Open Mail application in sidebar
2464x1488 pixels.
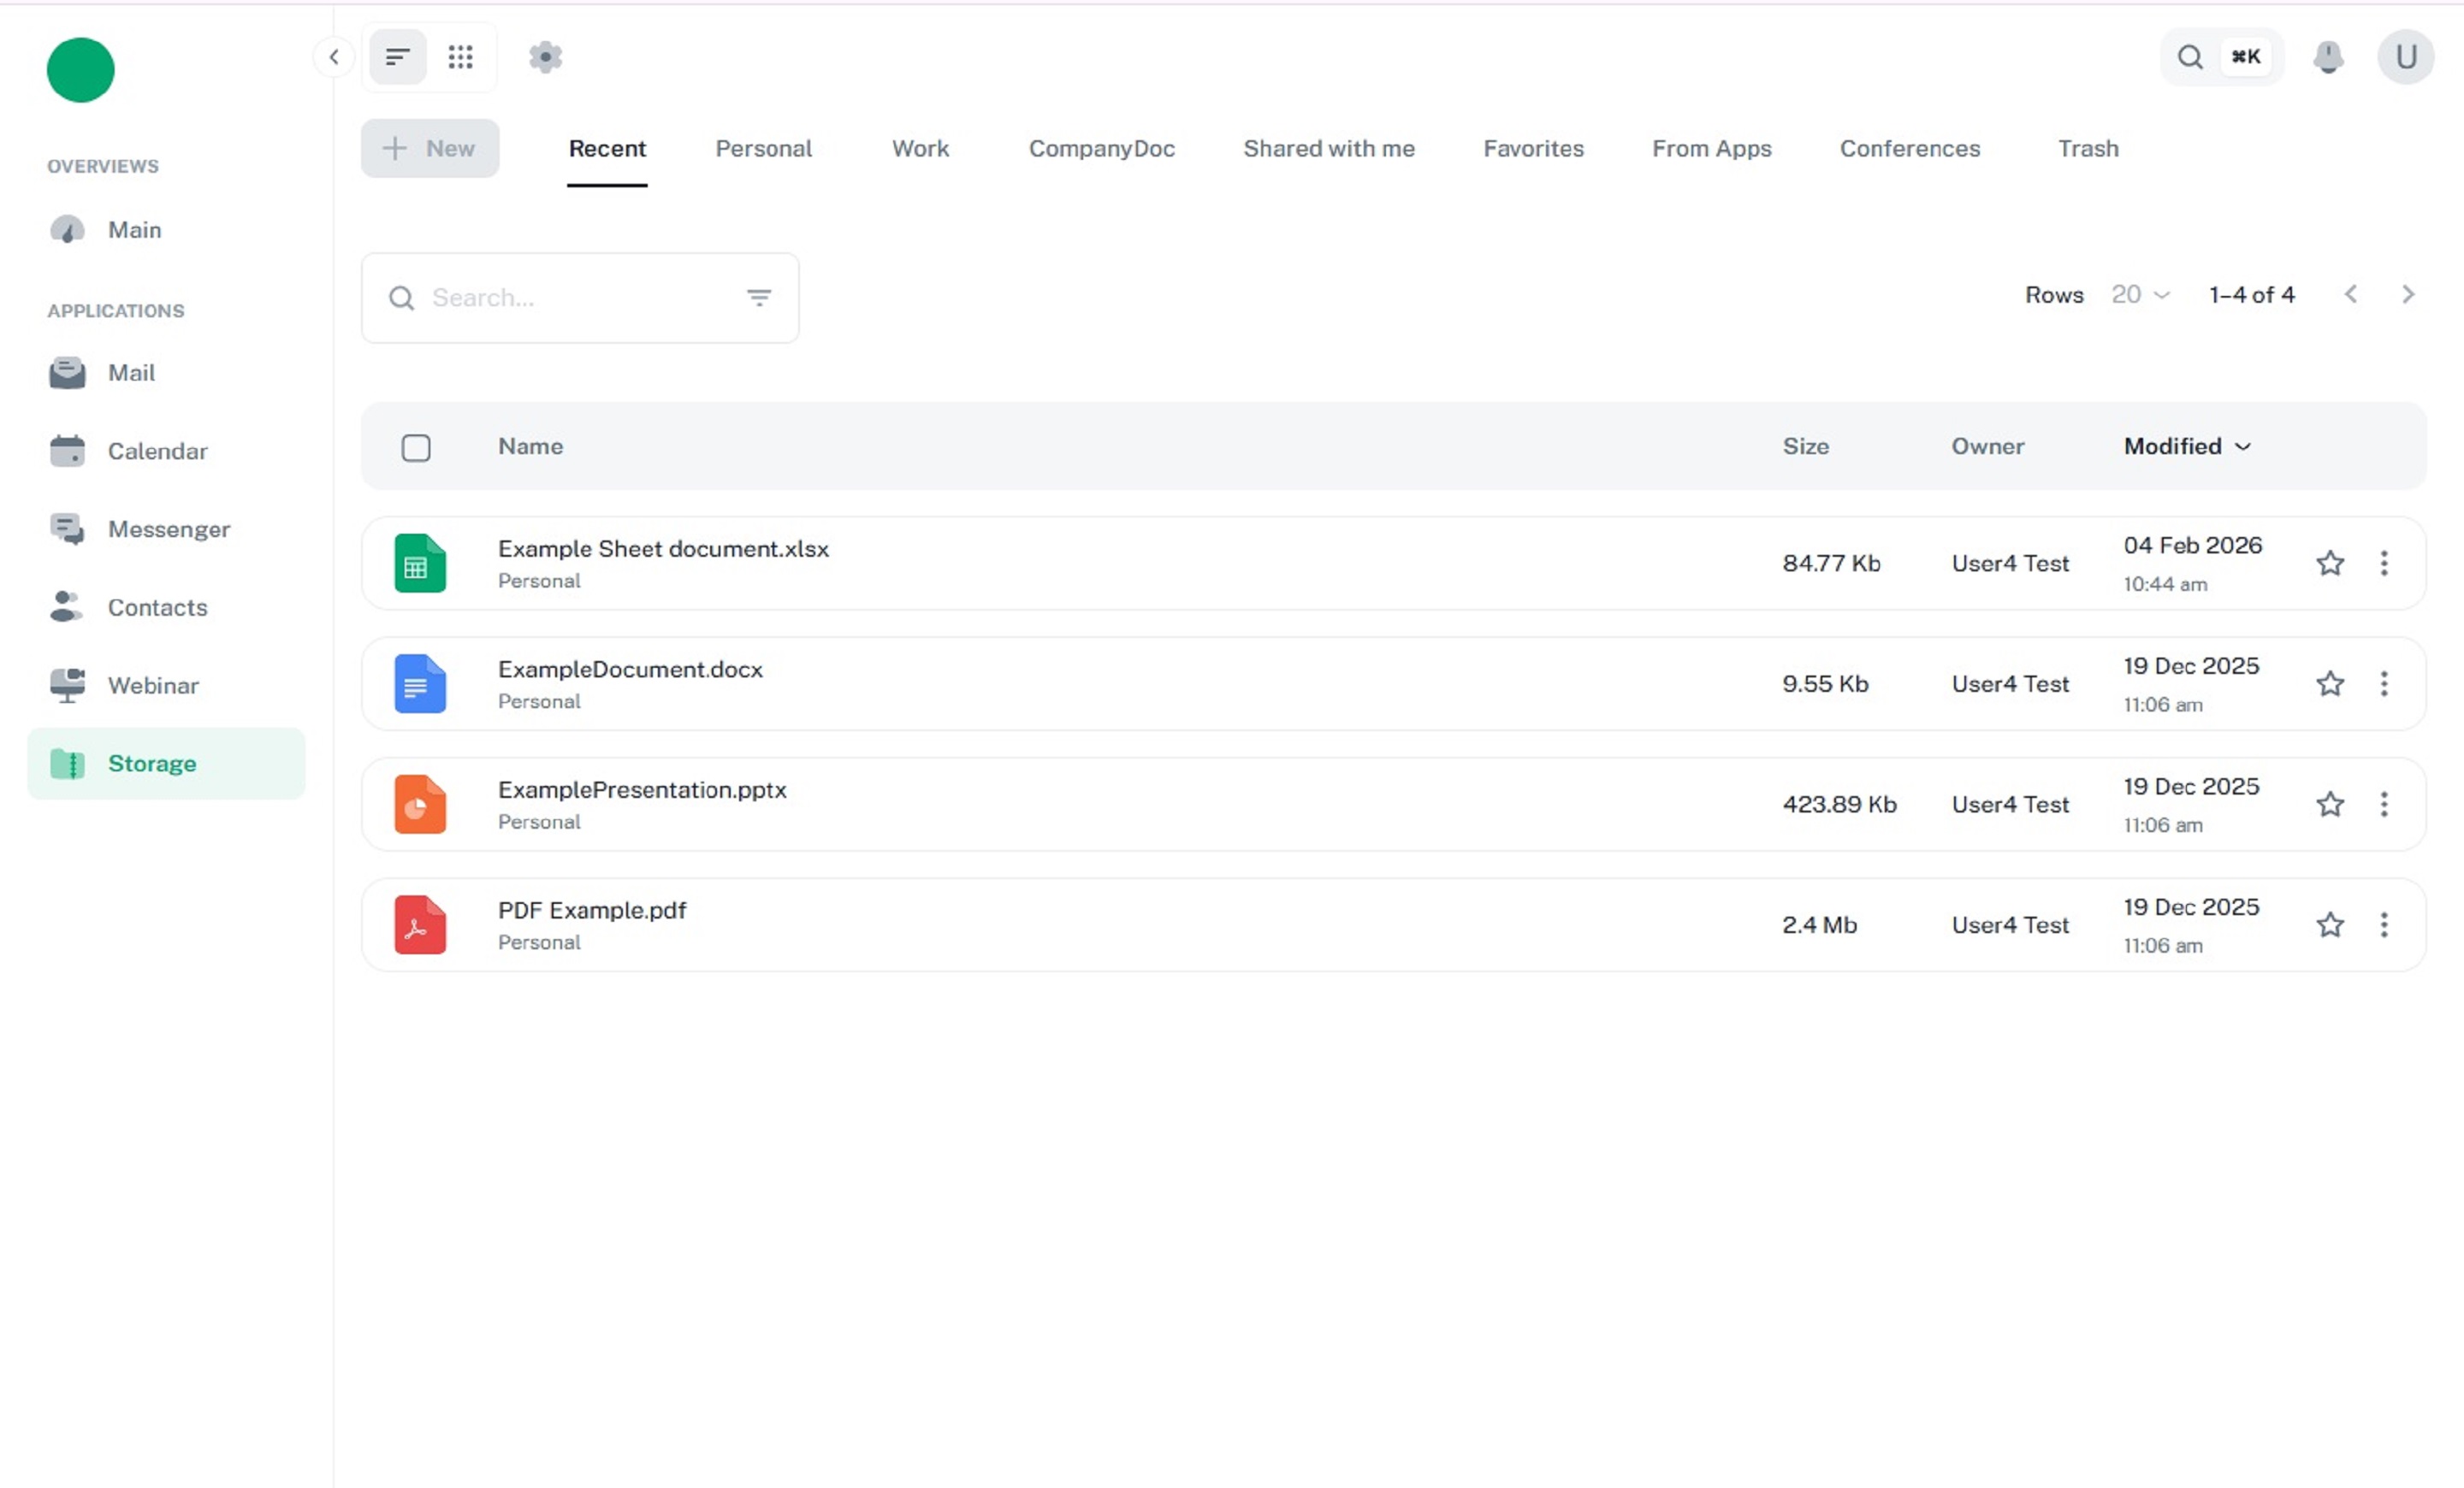point(166,373)
